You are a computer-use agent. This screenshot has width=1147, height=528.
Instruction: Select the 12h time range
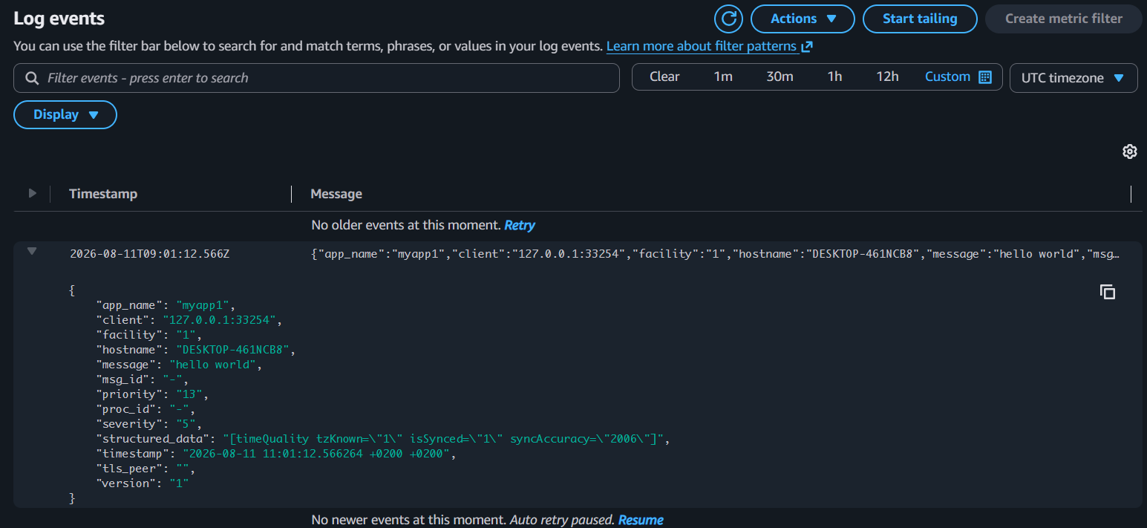(887, 76)
